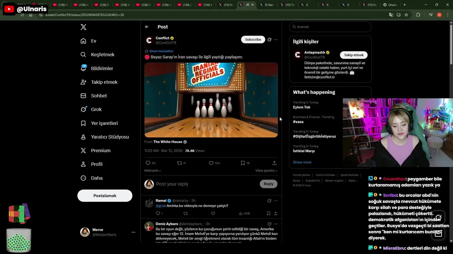Open Profil person icon
This screenshot has width=453, height=254.
click(83, 164)
